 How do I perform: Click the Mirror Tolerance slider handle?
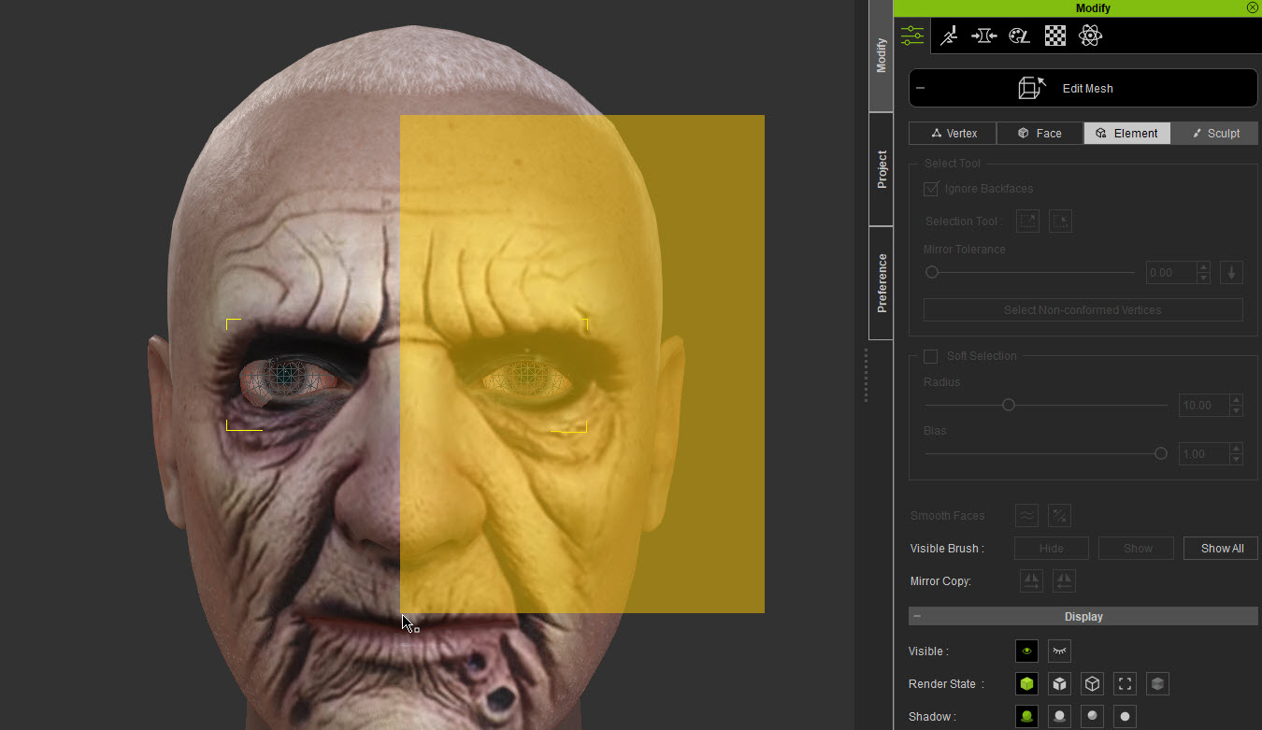click(931, 273)
